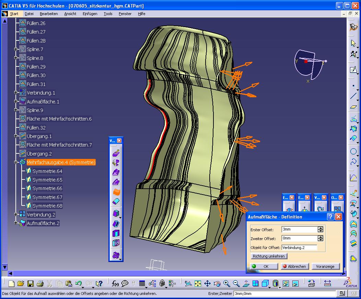Expand the Spline.7 tree node
Screen dimensions: 361x299
tap(16, 49)
